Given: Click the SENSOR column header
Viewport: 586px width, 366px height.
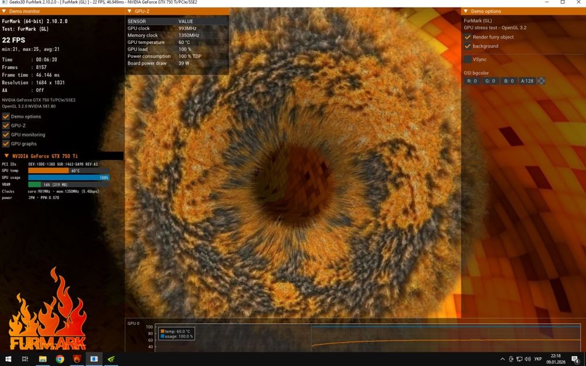Looking at the screenshot, I should (x=137, y=21).
